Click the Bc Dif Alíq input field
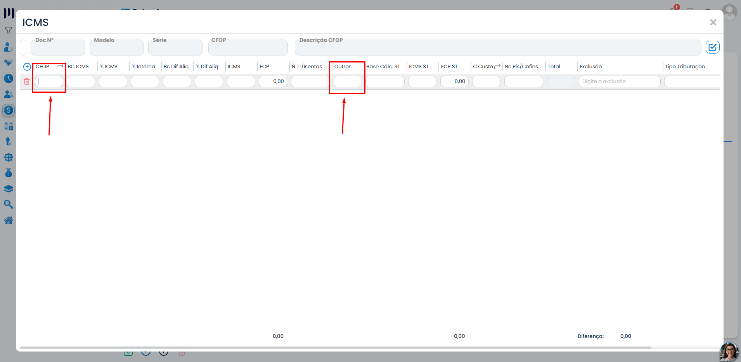The width and height of the screenshot is (741, 362). (177, 81)
